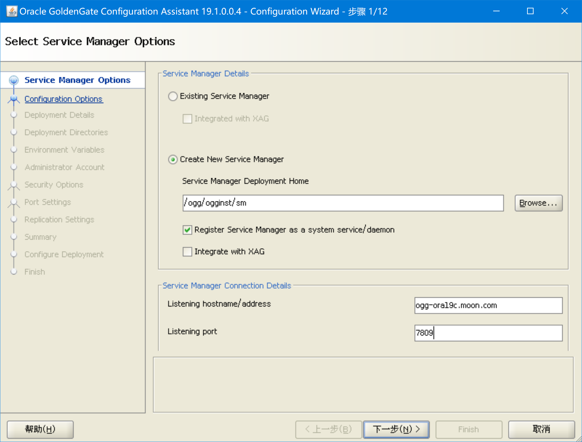Select the Create New Service Manager option
This screenshot has height=442, width=582.
173,159
